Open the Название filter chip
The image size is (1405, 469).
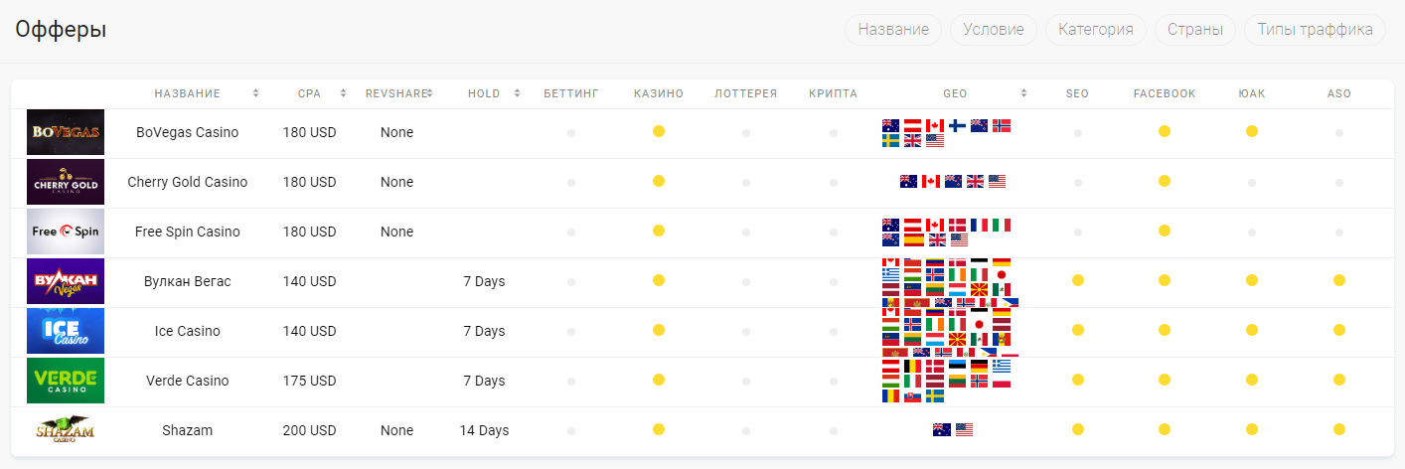[x=893, y=29]
